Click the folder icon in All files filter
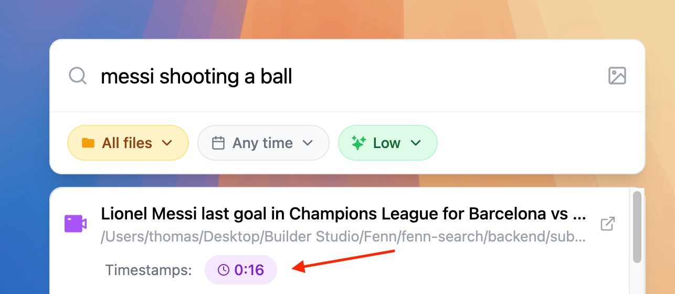The image size is (675, 294). pos(88,143)
